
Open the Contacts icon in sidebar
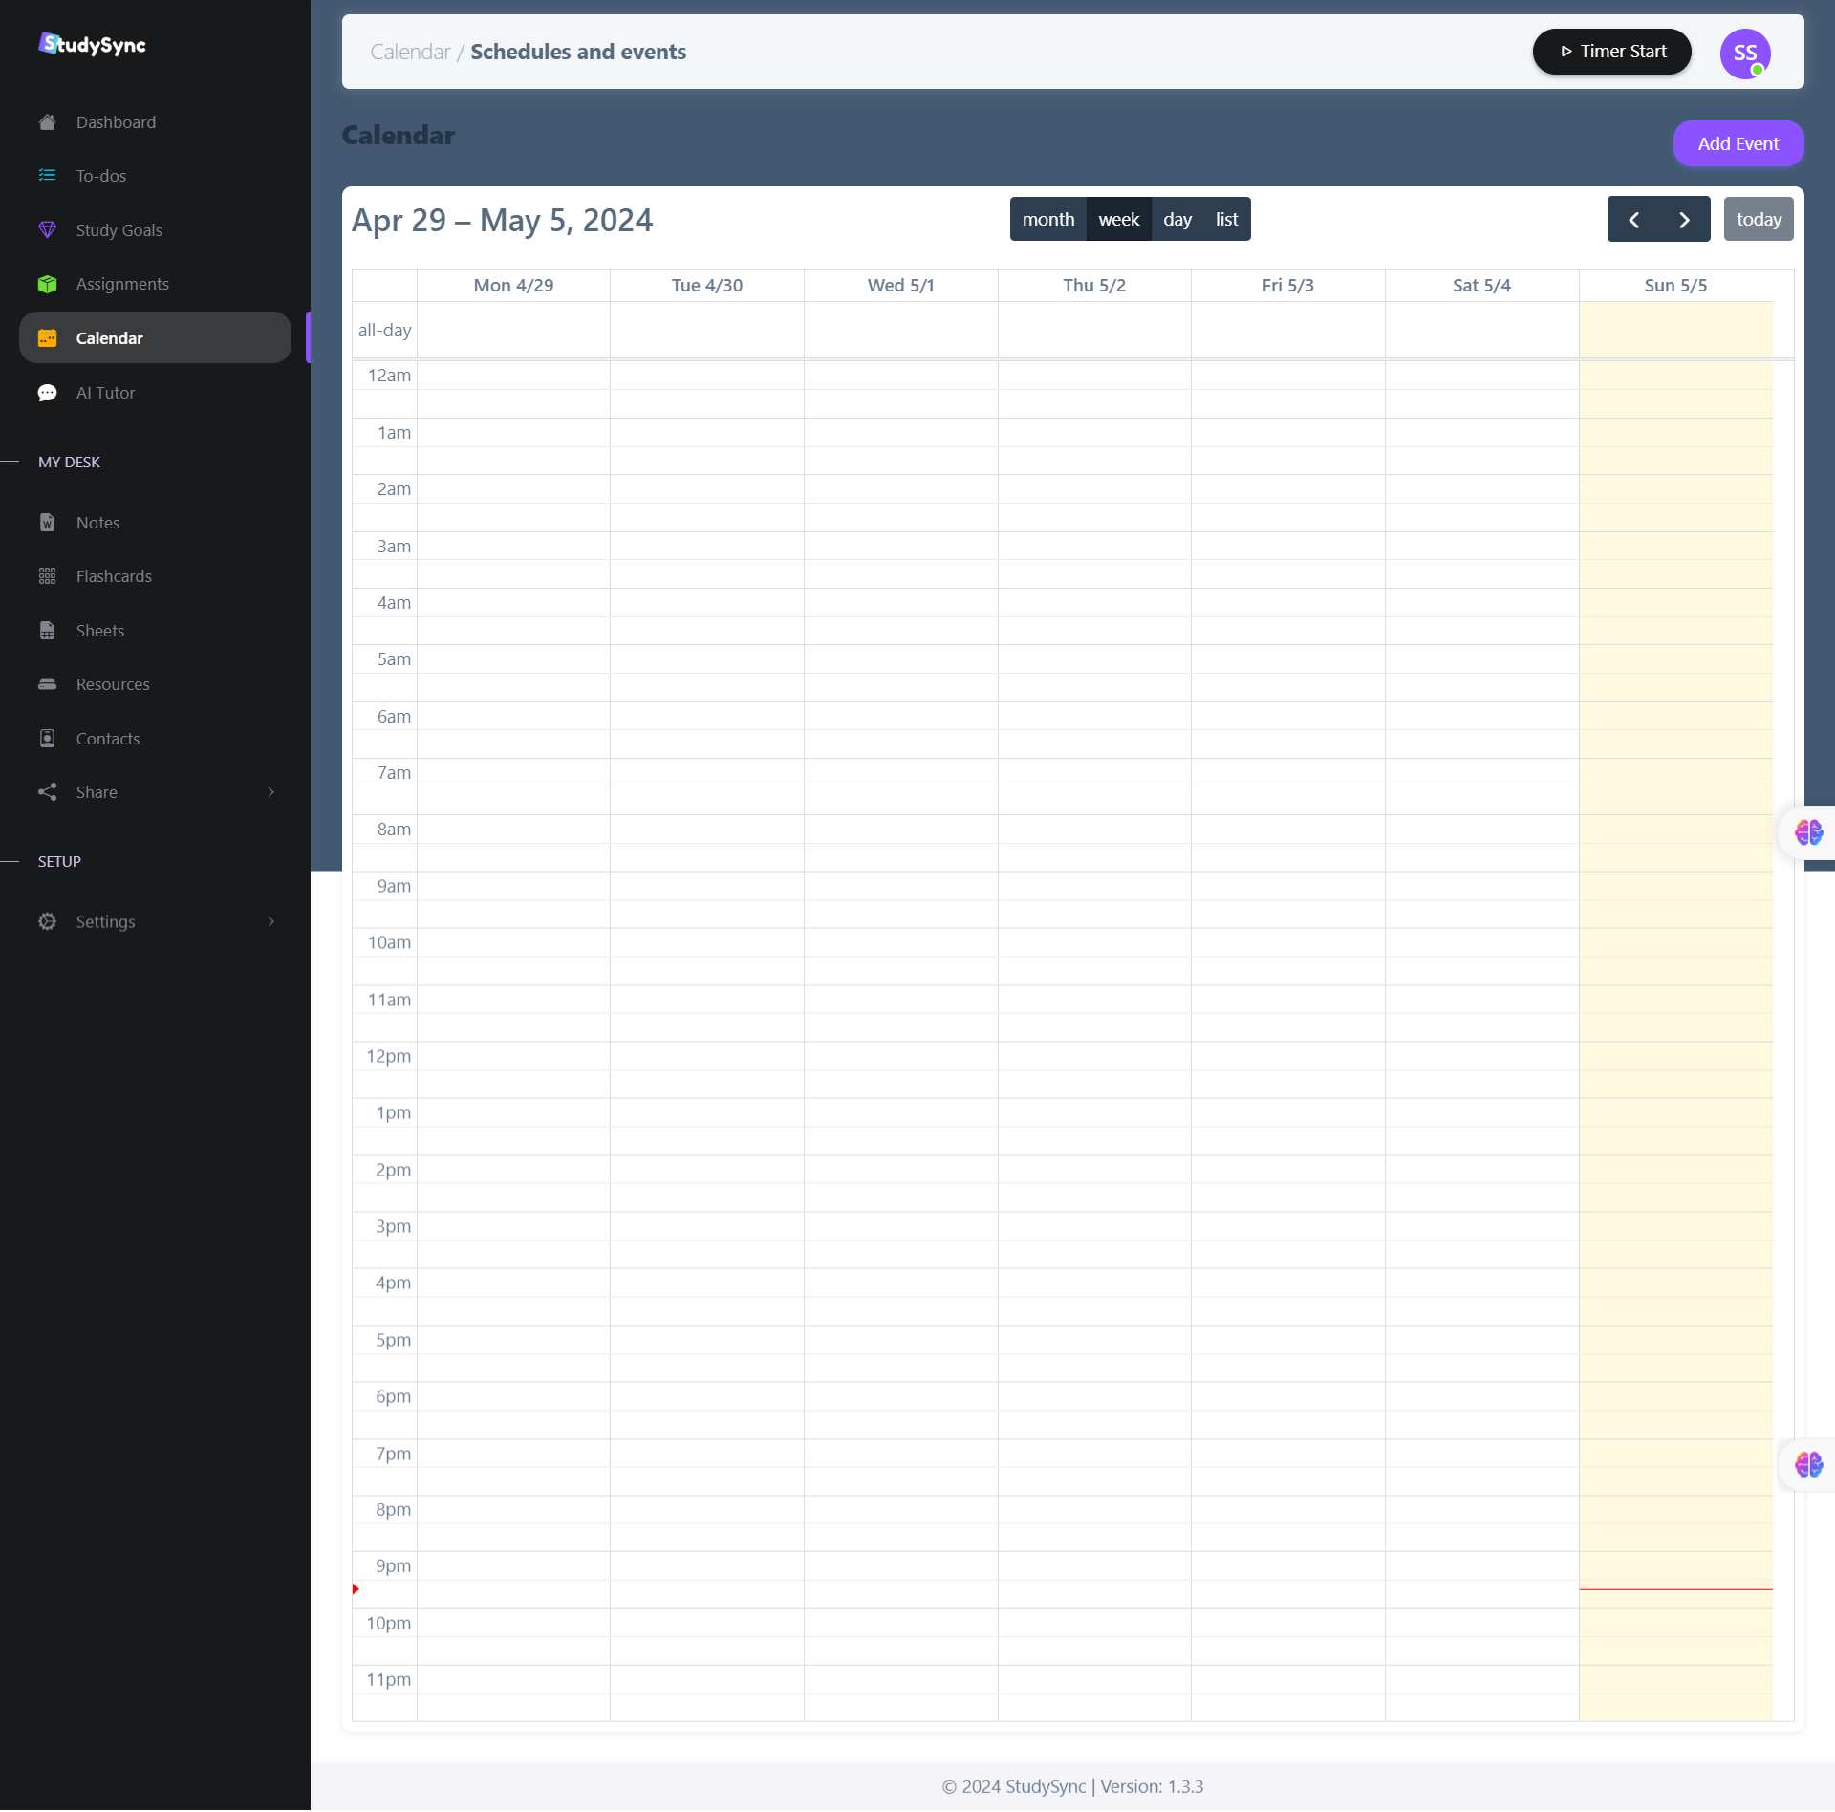[x=47, y=739]
